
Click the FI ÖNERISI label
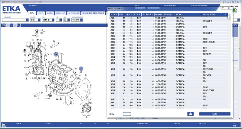click(x=33, y=6)
